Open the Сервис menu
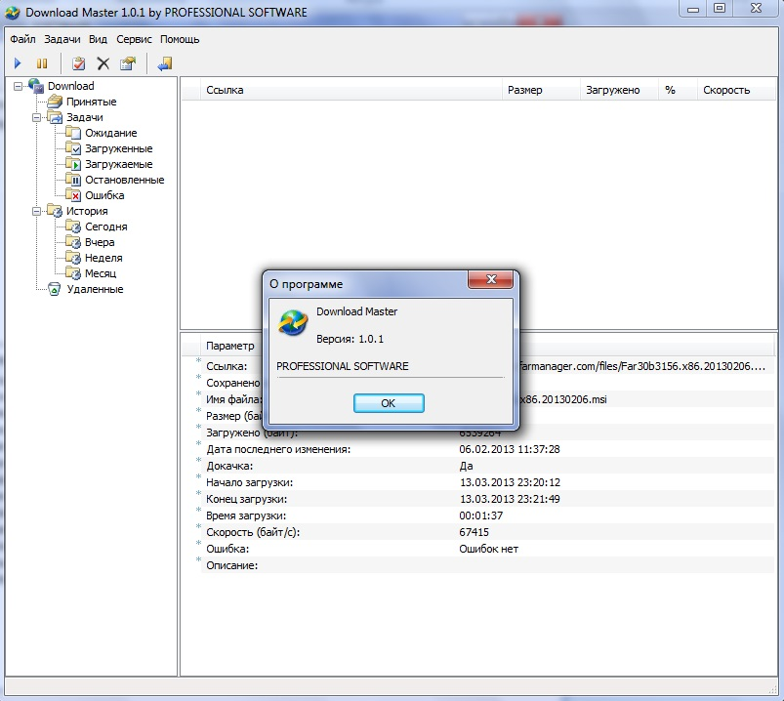The image size is (784, 701). (x=134, y=39)
